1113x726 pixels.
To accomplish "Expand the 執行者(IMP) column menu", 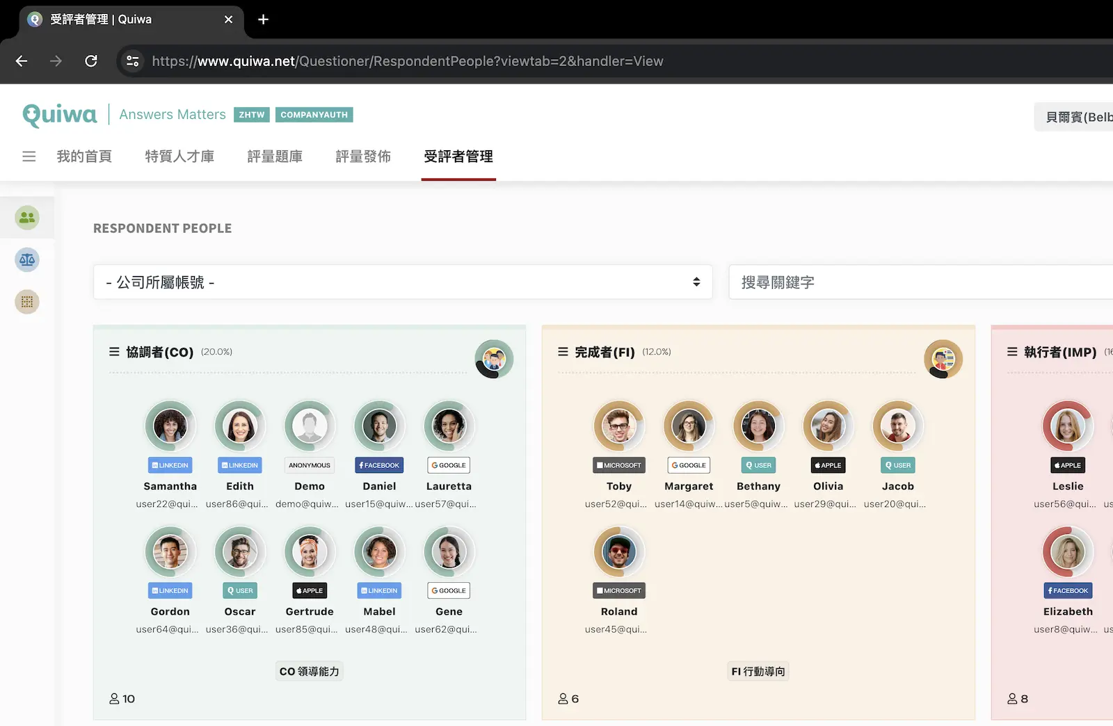I will 1012,352.
